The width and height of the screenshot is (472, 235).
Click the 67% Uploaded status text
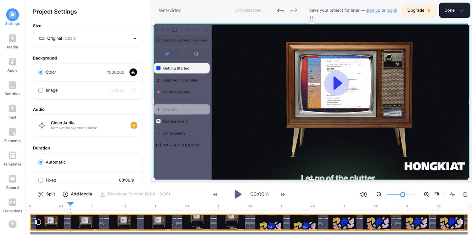click(x=248, y=10)
